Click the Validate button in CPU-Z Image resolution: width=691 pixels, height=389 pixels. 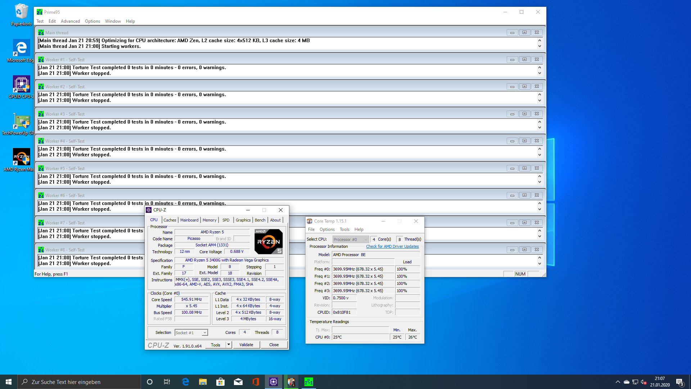(246, 345)
